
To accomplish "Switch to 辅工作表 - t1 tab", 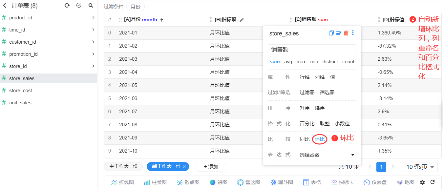I will [x=166, y=166].
